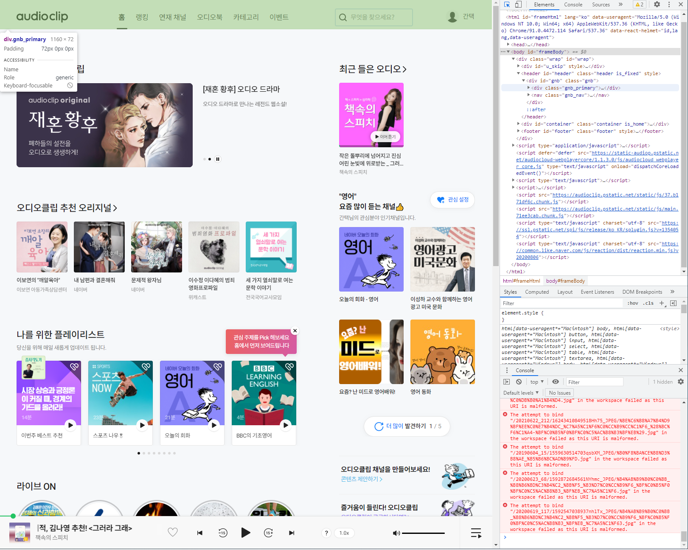
Task: Open the 연재 채널 navigation menu
Action: click(172, 17)
